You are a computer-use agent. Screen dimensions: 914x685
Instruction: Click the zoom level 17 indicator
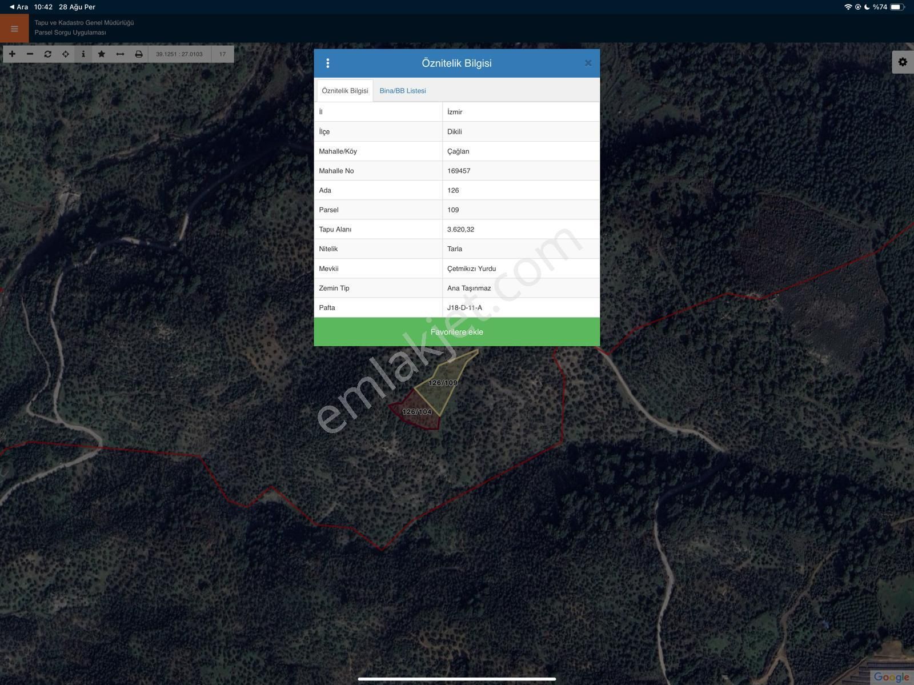[222, 54]
